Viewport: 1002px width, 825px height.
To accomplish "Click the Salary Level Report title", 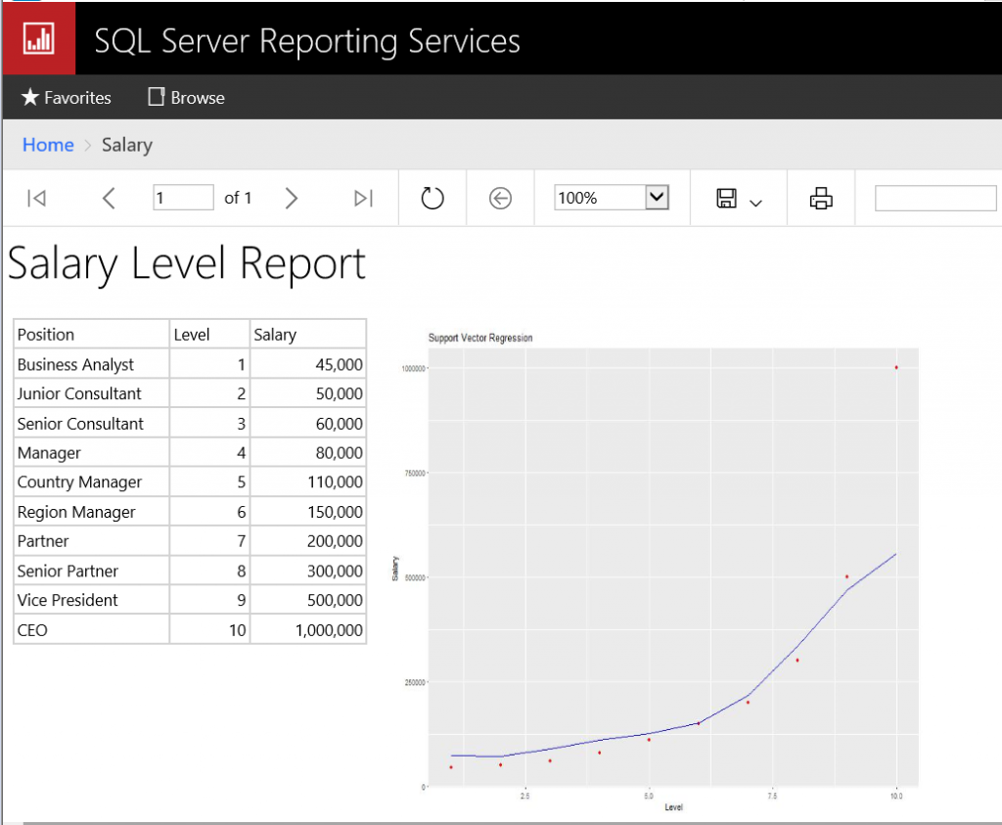I will [x=187, y=264].
